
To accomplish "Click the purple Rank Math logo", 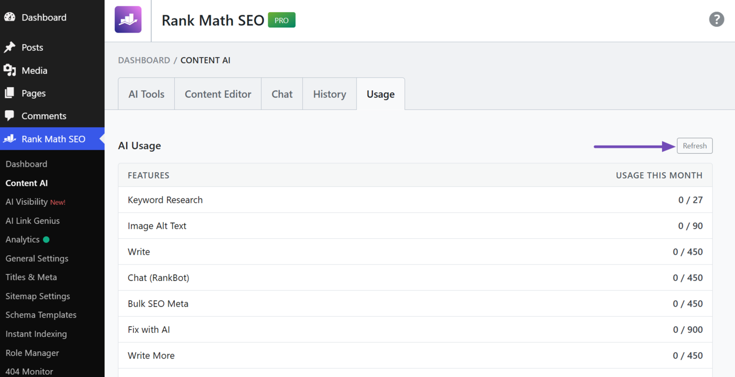I will tap(128, 20).
